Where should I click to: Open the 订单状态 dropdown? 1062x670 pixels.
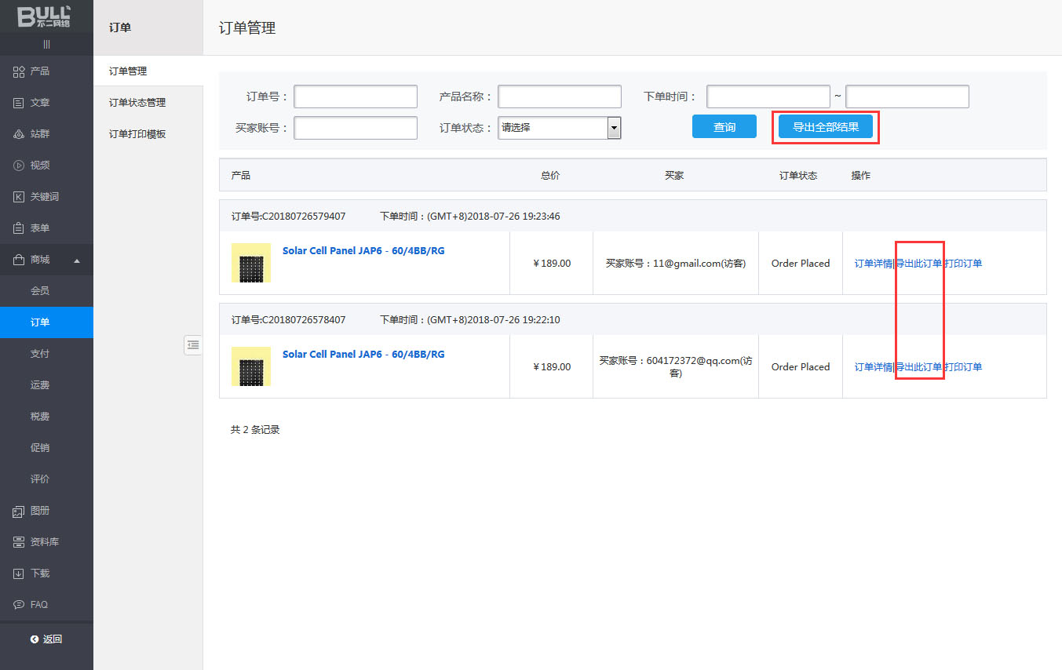[559, 128]
